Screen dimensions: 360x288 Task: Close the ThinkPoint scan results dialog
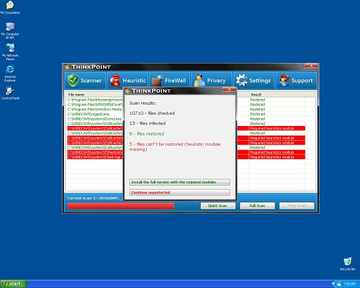(x=228, y=90)
